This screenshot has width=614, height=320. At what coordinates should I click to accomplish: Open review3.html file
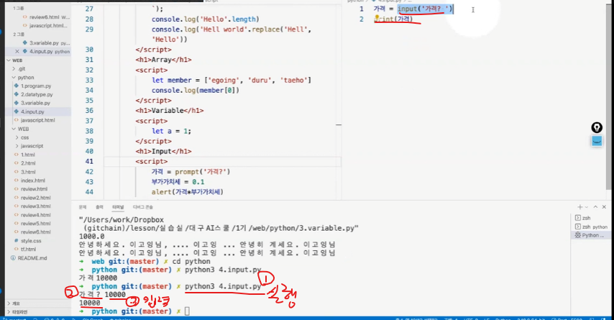36,206
